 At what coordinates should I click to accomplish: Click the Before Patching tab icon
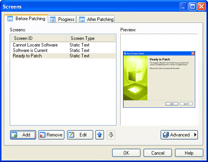pyautogui.click(x=10, y=19)
